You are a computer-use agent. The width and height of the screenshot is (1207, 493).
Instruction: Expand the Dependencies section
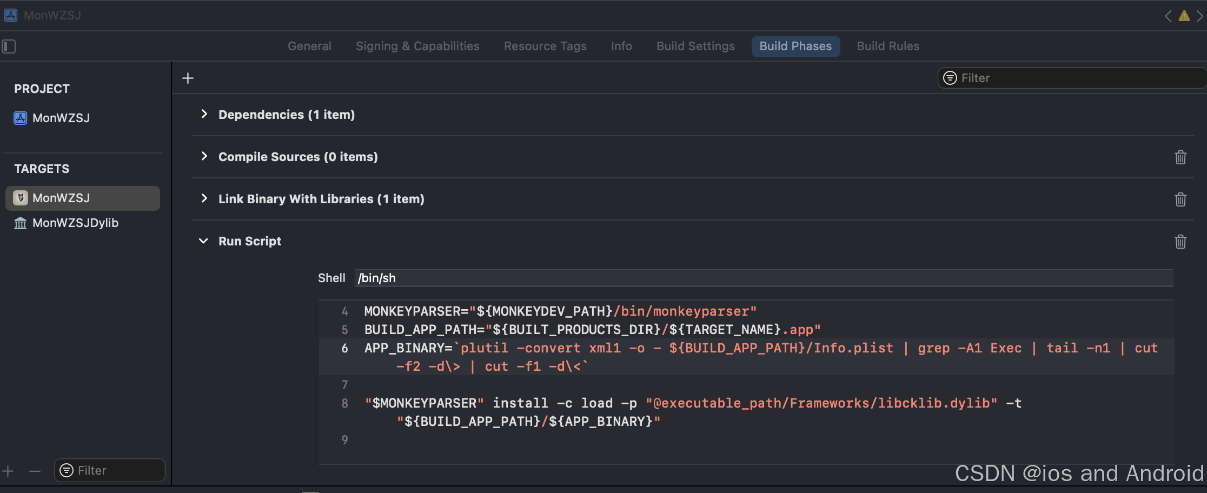(x=204, y=114)
